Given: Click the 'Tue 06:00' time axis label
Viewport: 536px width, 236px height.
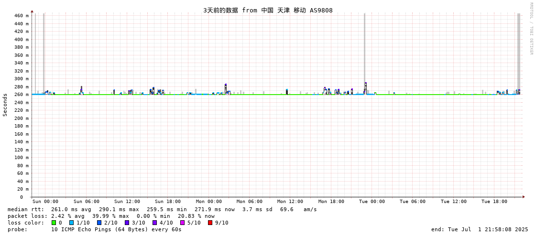Looking at the screenshot, I should pyautogui.click(x=413, y=202).
